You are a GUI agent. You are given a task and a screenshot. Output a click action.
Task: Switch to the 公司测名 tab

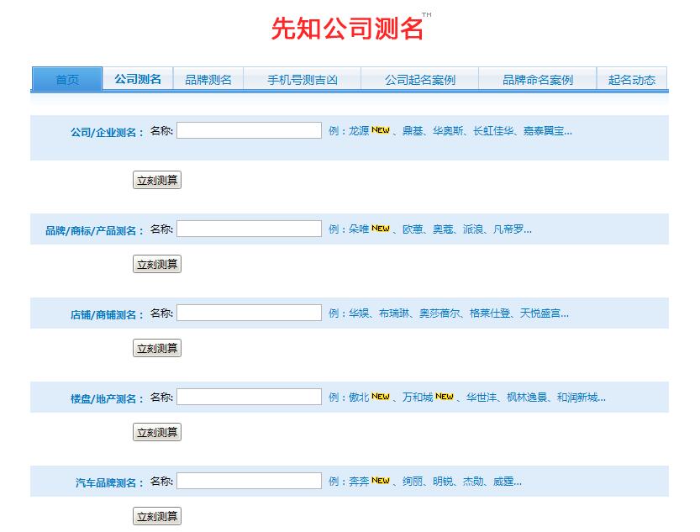click(x=138, y=80)
